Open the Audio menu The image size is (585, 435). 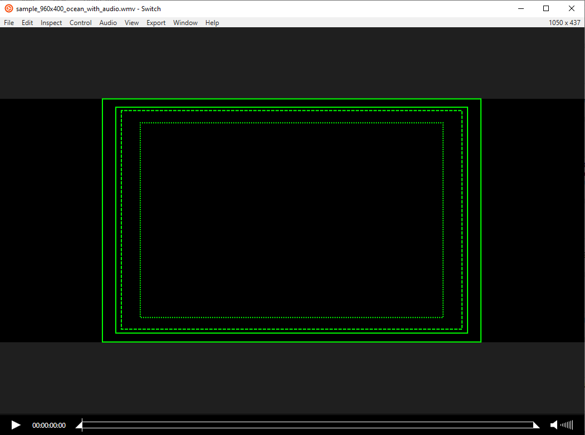point(107,23)
